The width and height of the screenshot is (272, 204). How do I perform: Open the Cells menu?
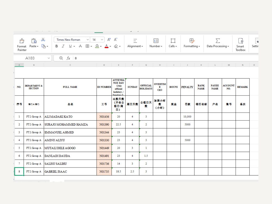click(x=173, y=43)
